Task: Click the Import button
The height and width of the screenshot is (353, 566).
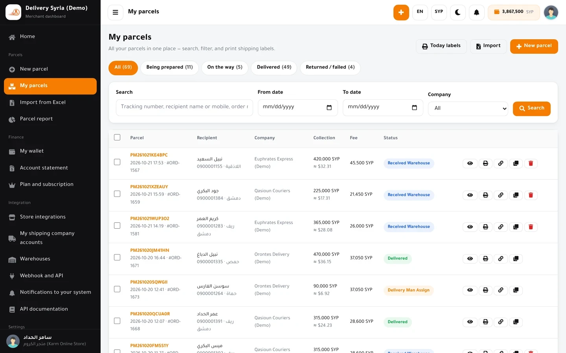Action: pos(489,46)
